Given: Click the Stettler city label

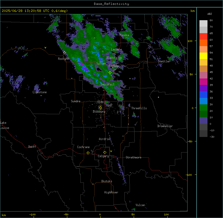Looking at the screenshot, I should point(164,61).
